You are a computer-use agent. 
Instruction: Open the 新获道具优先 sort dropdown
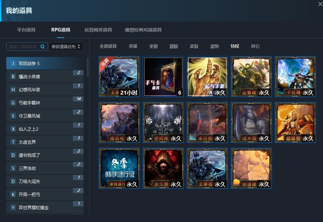tap(66, 46)
